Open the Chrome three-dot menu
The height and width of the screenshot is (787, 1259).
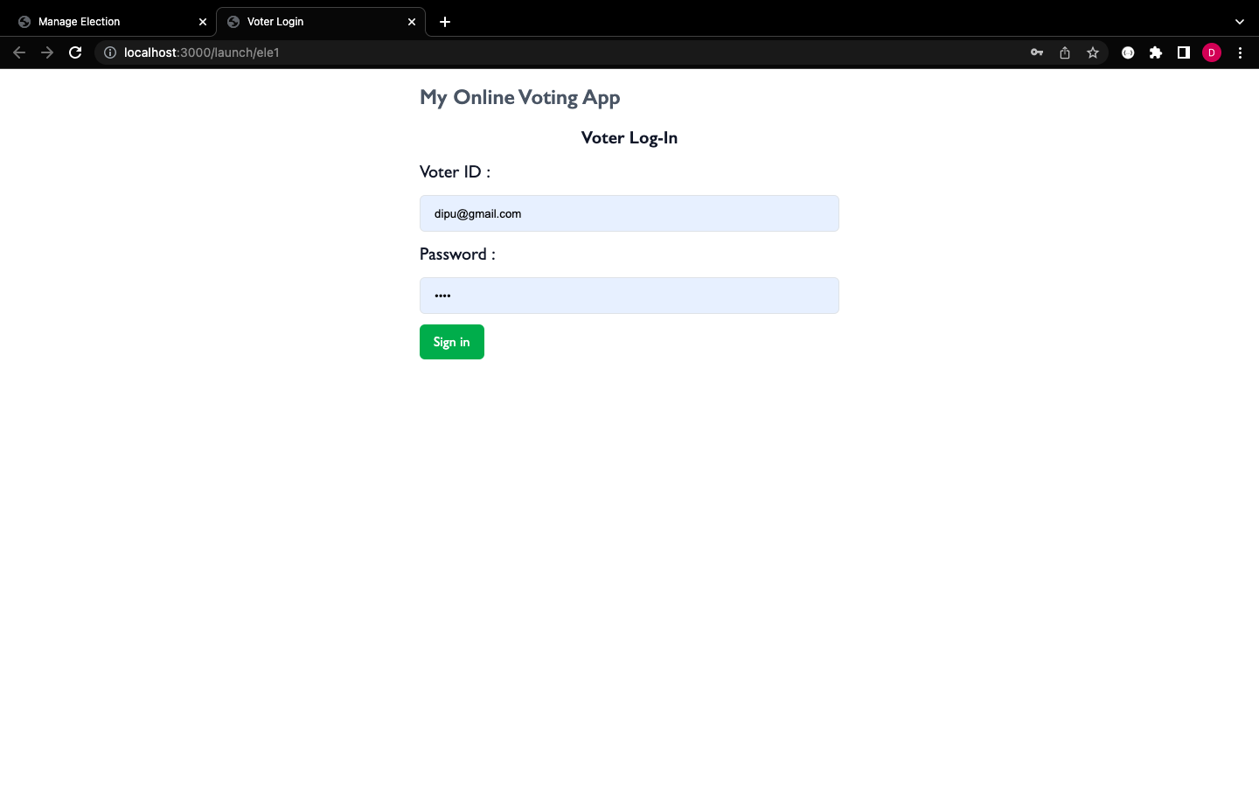tap(1240, 52)
